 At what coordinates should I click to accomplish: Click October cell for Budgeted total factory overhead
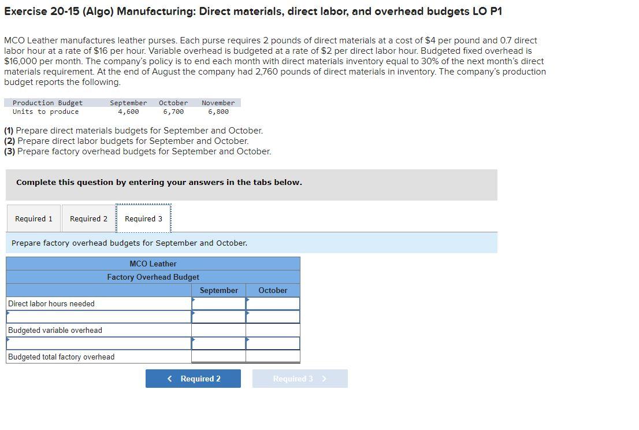click(x=273, y=357)
